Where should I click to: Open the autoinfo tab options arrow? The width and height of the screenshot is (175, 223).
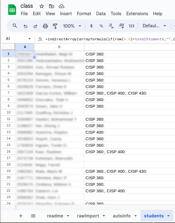136,216
